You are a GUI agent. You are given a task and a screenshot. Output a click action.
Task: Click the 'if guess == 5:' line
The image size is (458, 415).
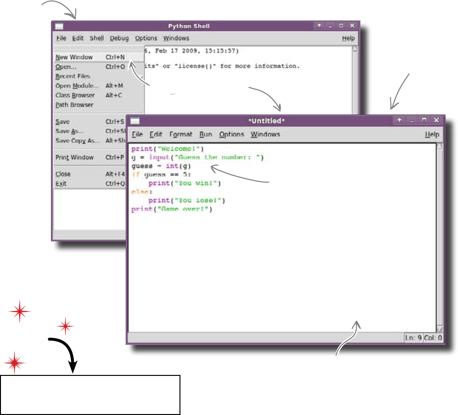coord(161,175)
